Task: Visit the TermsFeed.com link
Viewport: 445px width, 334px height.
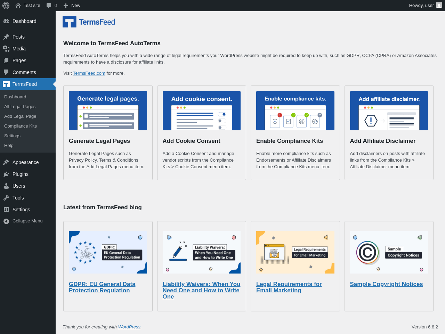Action: [89, 73]
